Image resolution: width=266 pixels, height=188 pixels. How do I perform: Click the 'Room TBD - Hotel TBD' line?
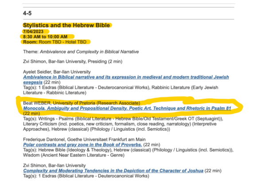pos(55,42)
